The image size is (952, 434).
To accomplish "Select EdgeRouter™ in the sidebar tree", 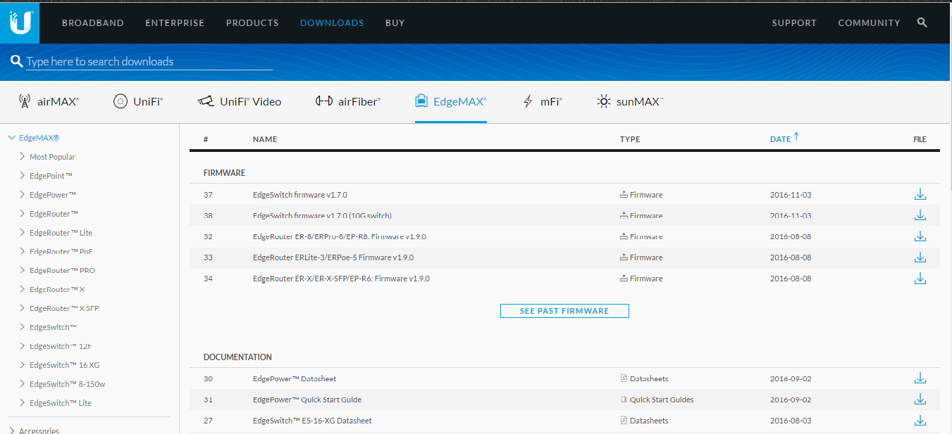I will pos(54,214).
